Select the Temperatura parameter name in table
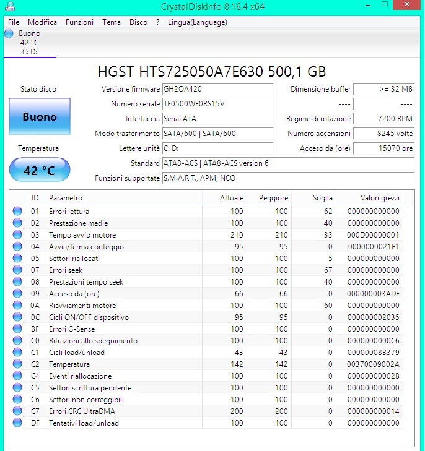This screenshot has height=451, width=425. (x=69, y=364)
